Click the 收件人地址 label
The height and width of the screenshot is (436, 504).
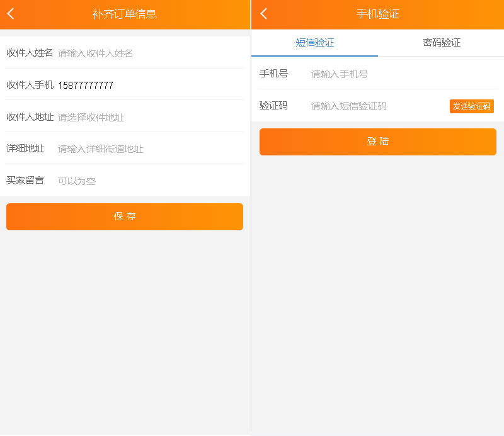[x=30, y=117]
